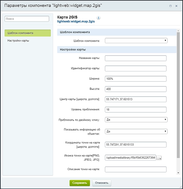Open Приближать по двойному клику dropdown
This screenshot has width=183, height=189.
click(x=136, y=120)
